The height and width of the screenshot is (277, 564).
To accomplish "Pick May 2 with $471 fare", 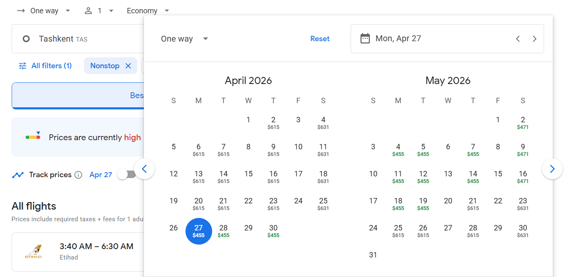I will click(523, 123).
